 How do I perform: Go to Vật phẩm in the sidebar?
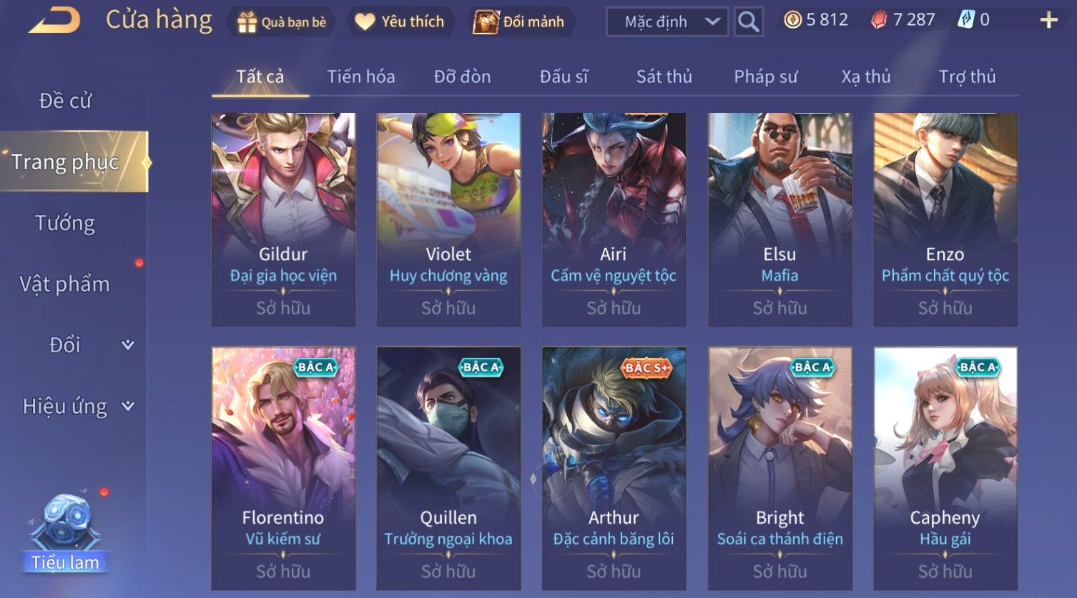64,284
